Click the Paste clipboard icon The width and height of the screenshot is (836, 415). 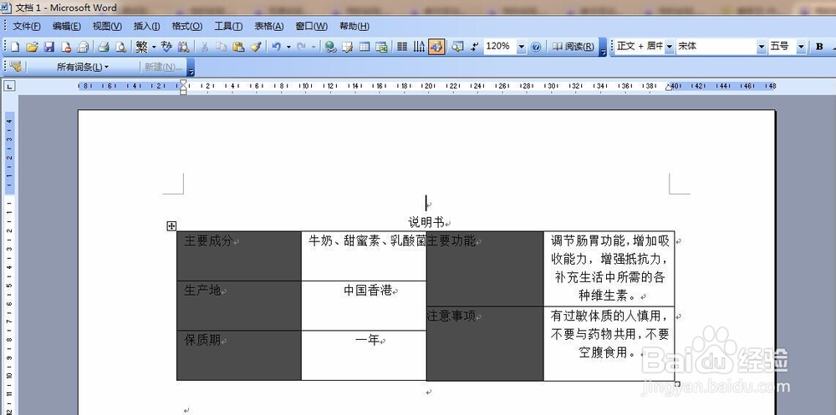pos(238,47)
